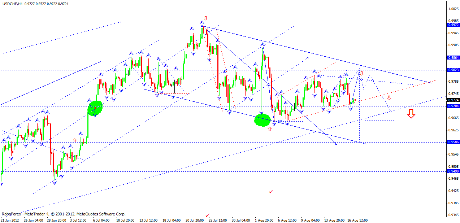The height and width of the screenshot is (223, 460).
Task: Click the 1 Aug 20:00 time label
Action: pos(264,220)
